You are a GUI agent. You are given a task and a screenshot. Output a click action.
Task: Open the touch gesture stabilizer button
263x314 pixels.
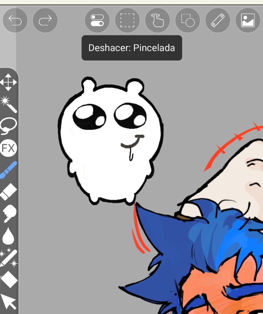pos(158,20)
